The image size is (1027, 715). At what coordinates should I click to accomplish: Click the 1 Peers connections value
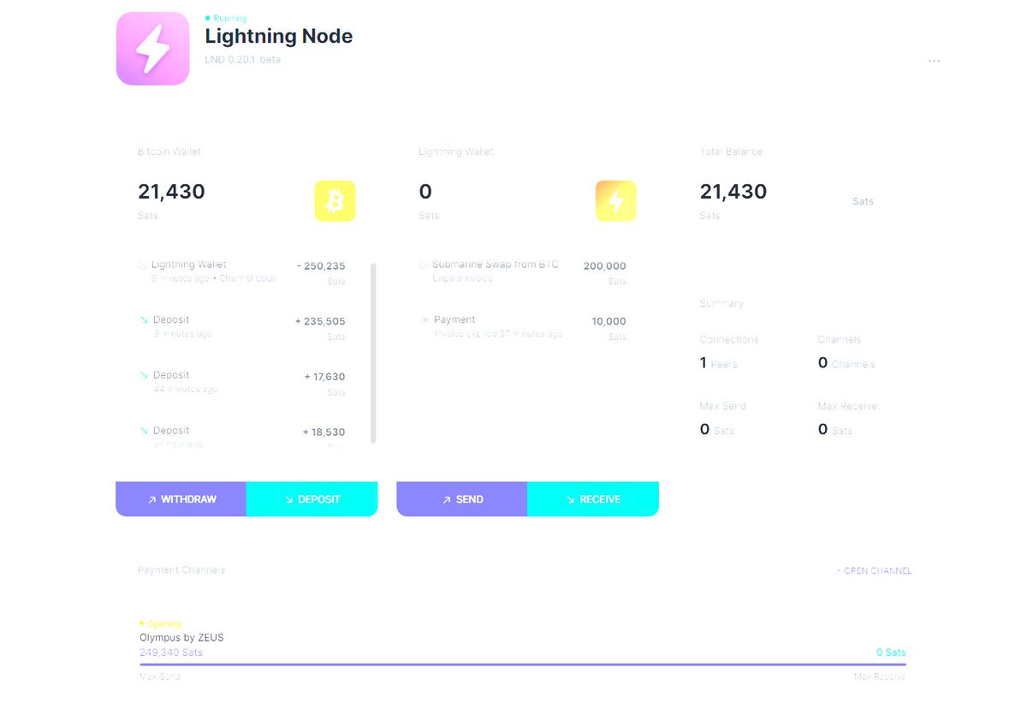point(718,363)
